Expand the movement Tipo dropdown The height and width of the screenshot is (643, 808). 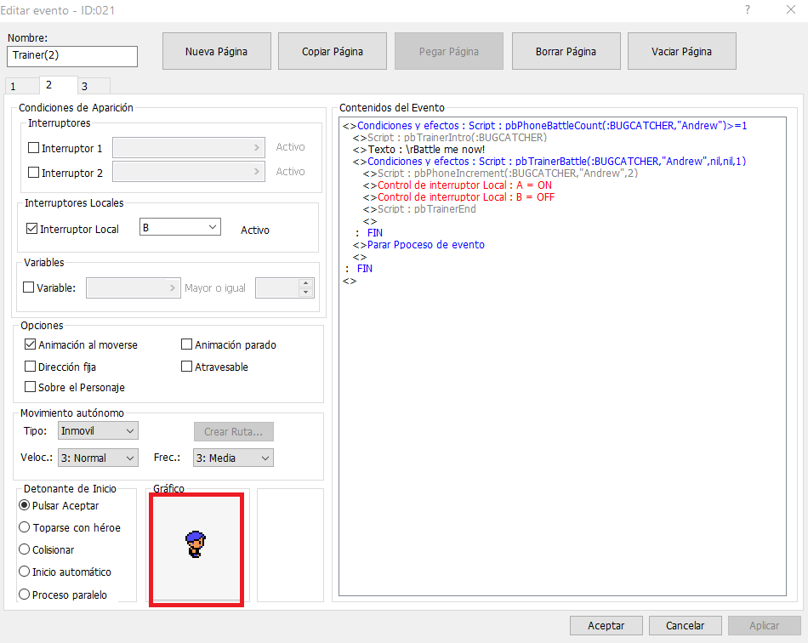[x=97, y=431]
